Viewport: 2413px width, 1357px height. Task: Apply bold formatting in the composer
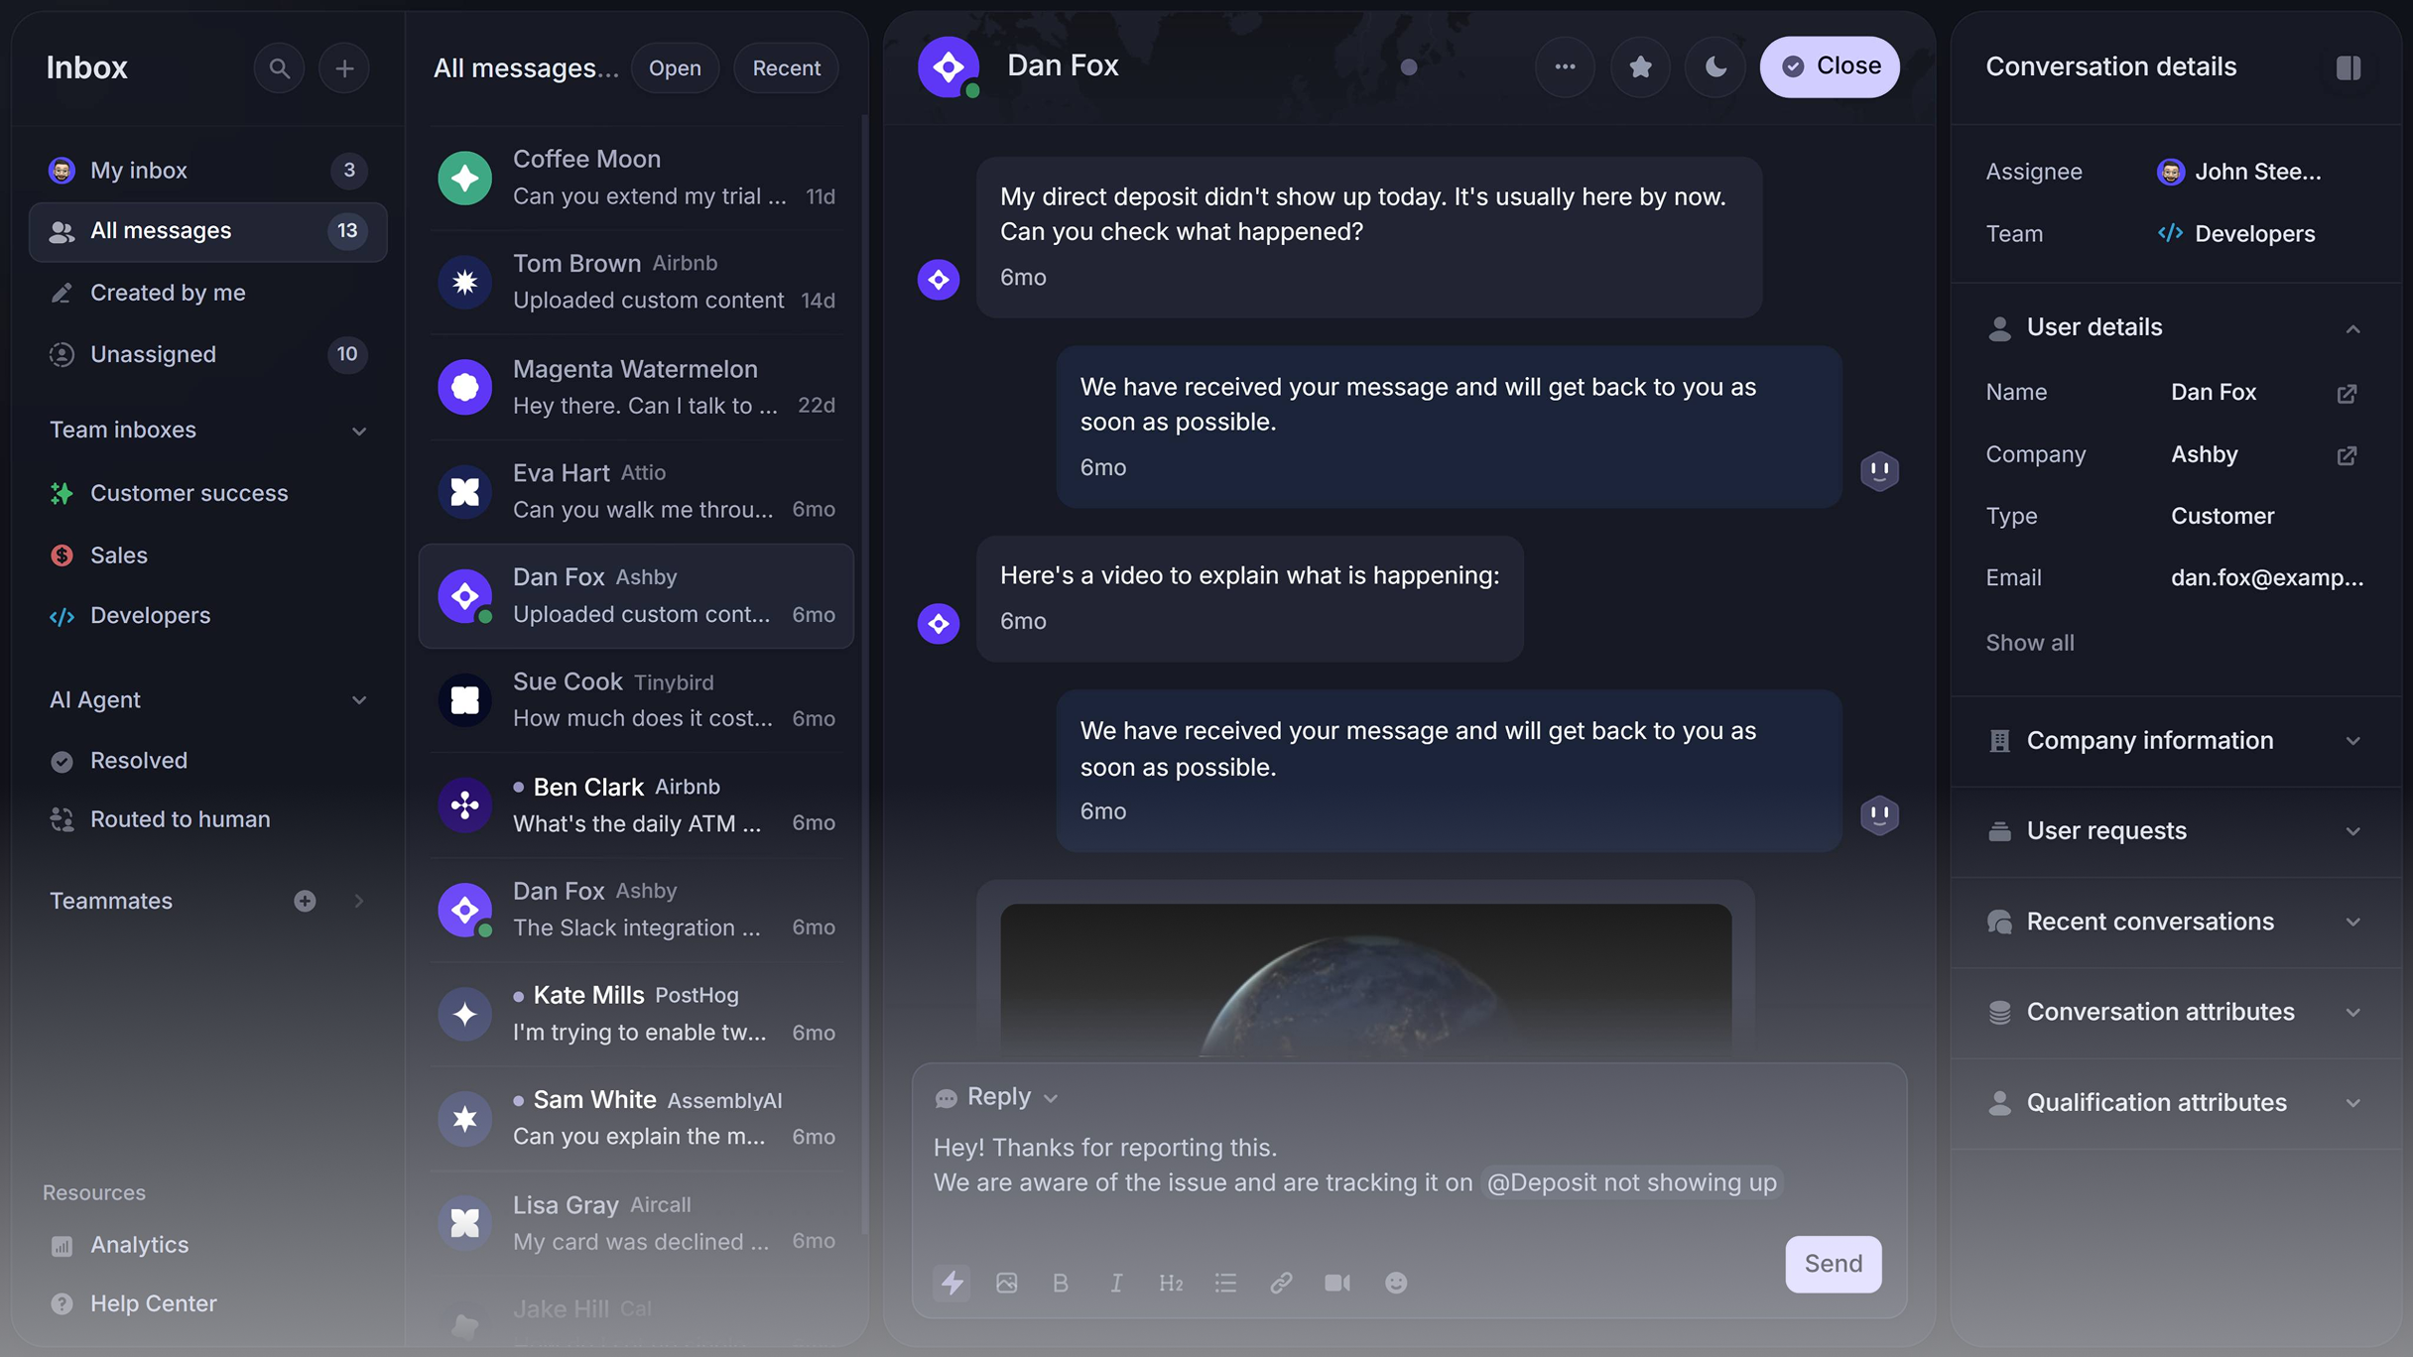coord(1061,1283)
